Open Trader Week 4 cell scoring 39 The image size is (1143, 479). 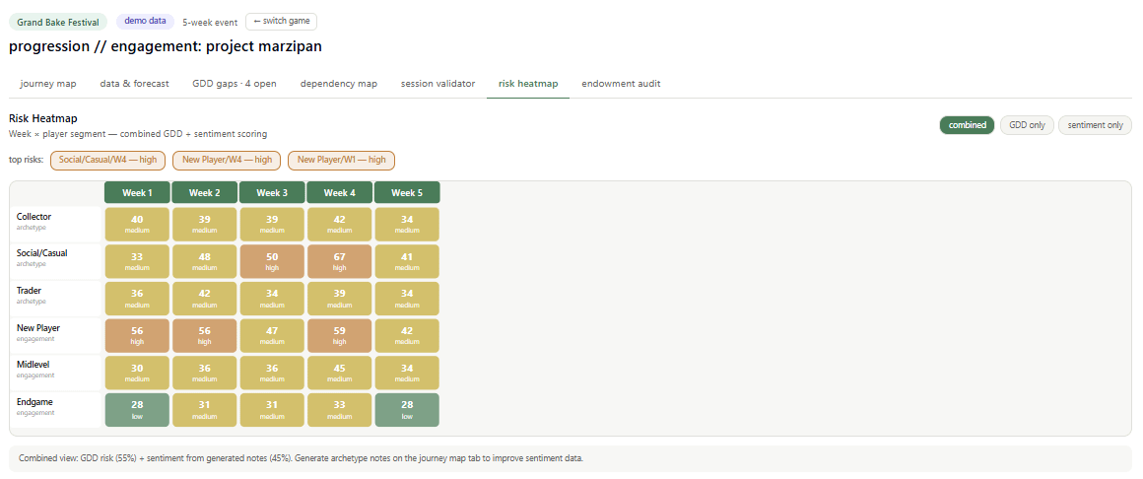[339, 299]
